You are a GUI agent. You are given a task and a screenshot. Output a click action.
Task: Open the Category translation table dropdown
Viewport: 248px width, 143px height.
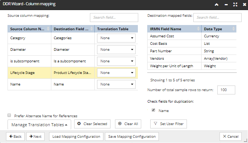(116, 38)
